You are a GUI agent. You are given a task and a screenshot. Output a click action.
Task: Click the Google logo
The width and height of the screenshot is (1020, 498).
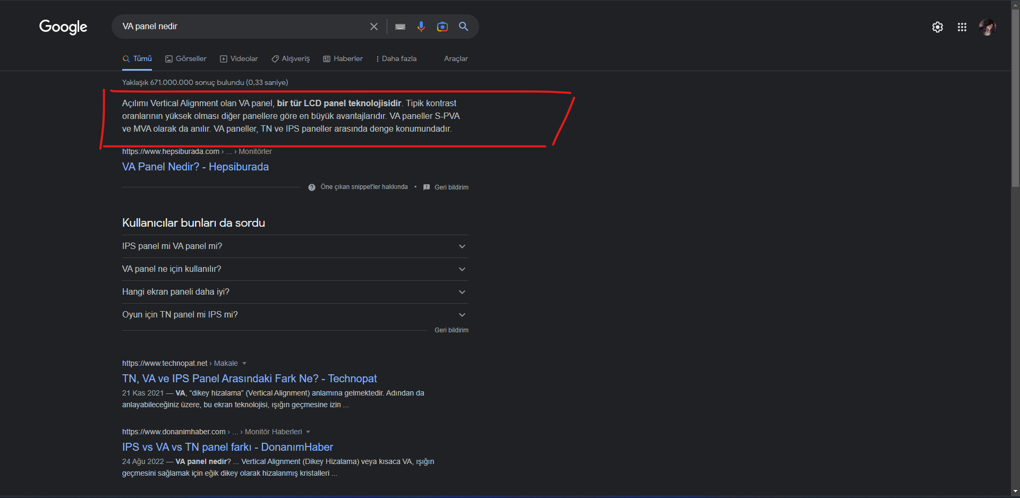tap(63, 27)
